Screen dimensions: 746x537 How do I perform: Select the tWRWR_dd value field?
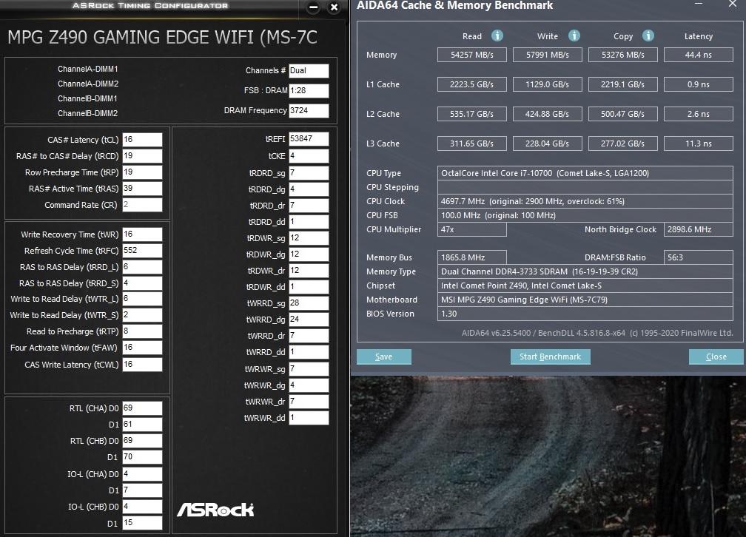(x=309, y=418)
